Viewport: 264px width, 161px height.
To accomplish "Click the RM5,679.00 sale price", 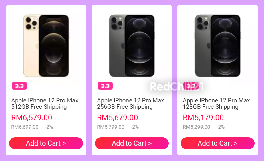I will pyautogui.click(x=118, y=118).
